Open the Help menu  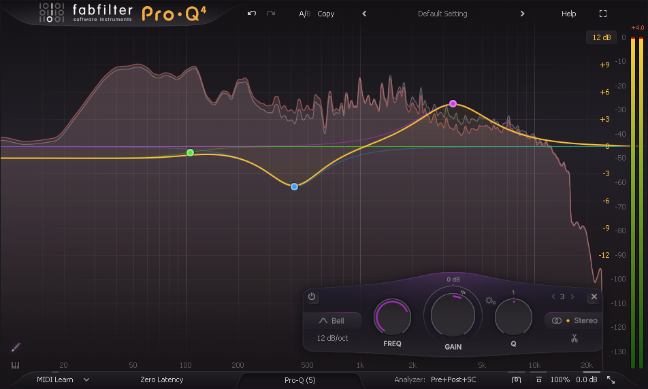[568, 14]
